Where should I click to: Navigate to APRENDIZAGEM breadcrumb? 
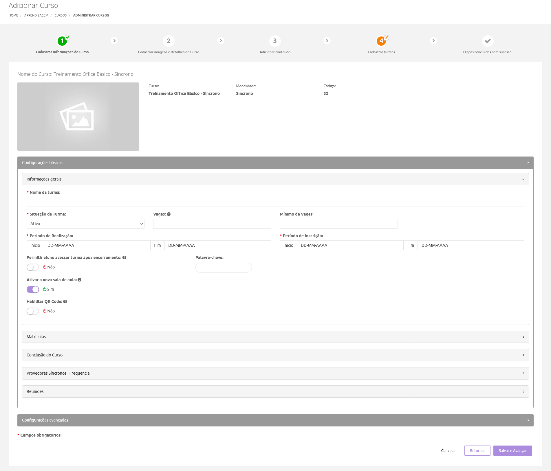click(36, 15)
